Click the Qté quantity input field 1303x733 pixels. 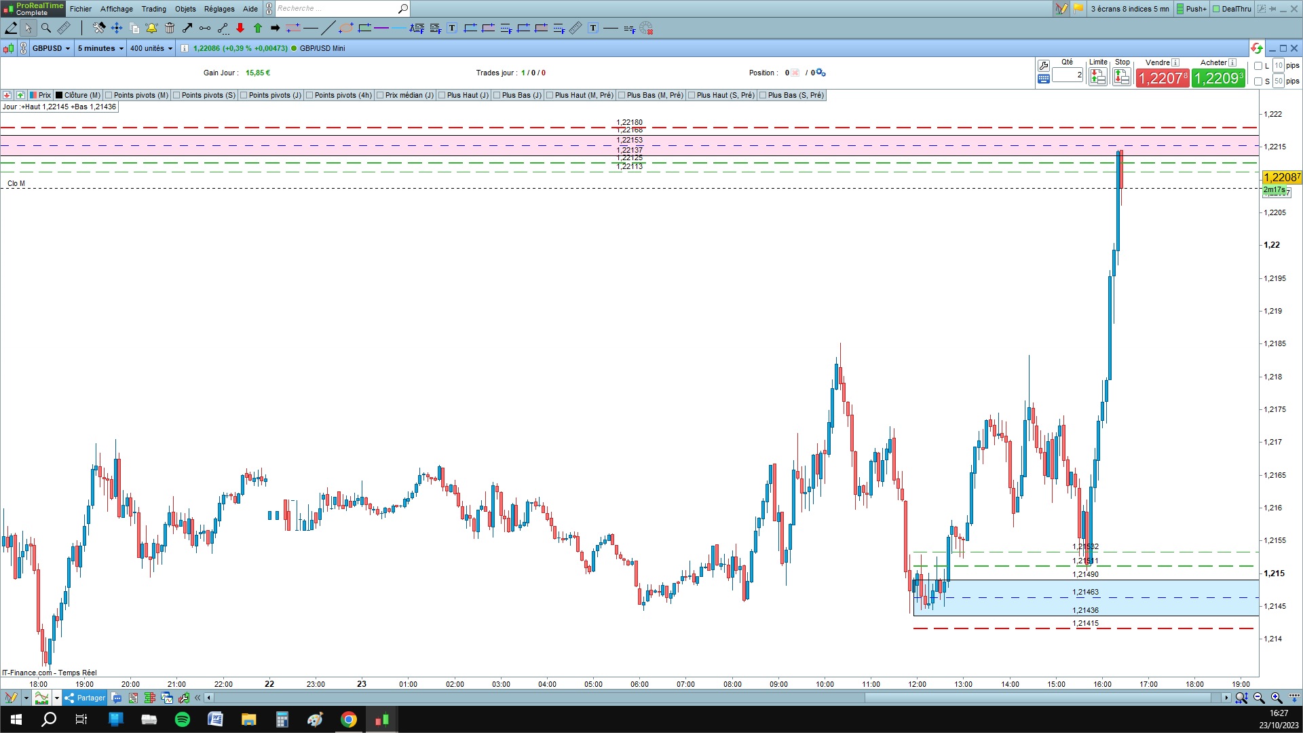[1068, 75]
